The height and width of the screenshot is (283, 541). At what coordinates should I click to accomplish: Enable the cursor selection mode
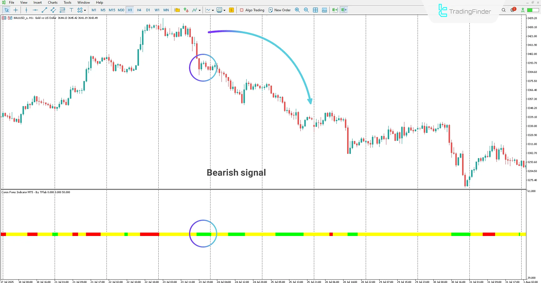[6, 10]
